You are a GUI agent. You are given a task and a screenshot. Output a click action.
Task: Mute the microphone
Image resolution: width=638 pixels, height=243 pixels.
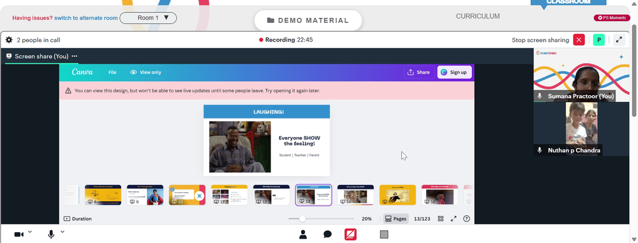click(x=51, y=235)
